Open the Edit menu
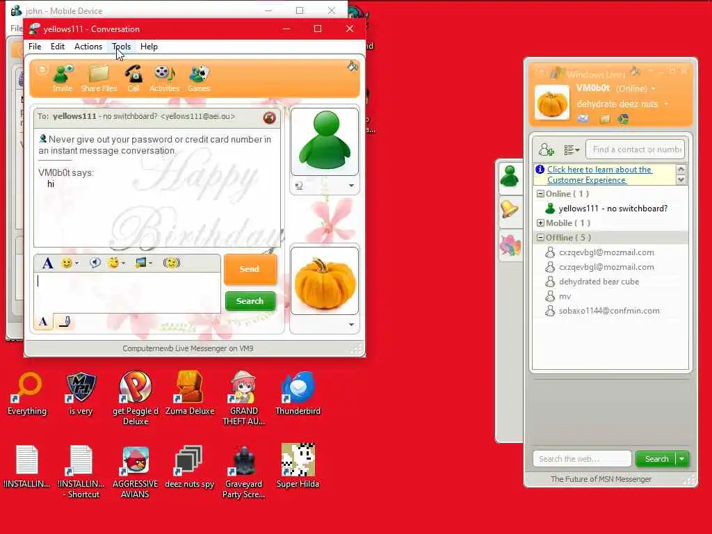The width and height of the screenshot is (712, 534). coord(57,47)
